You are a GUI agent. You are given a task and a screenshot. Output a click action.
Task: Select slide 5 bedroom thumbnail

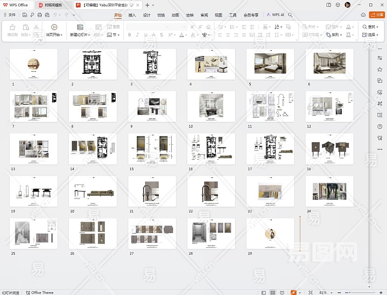[270, 64]
